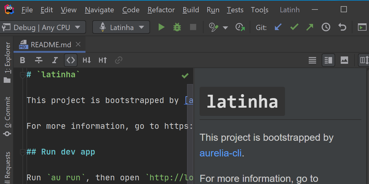
Task: Revert changes with the rollback arrow
Action: pos(342,27)
